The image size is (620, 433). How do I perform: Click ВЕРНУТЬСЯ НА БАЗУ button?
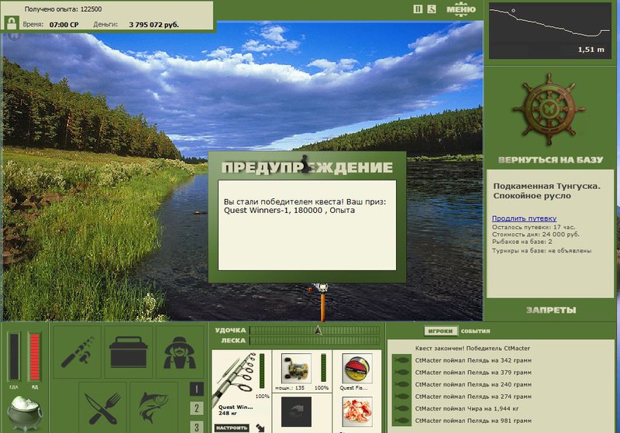[550, 160]
